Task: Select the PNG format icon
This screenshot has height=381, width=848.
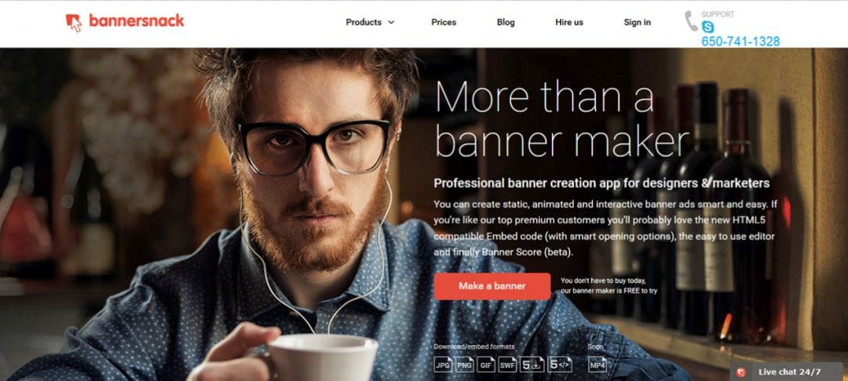Action: [x=464, y=365]
